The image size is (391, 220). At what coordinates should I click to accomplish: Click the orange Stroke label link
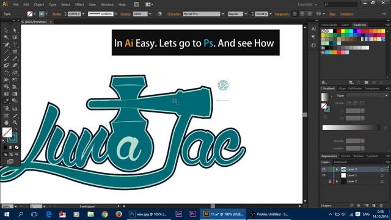(57, 14)
